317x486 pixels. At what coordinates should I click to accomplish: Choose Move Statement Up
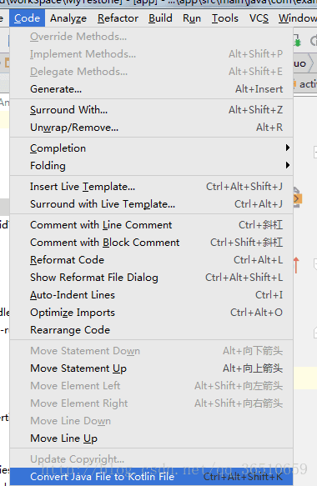coord(151,368)
